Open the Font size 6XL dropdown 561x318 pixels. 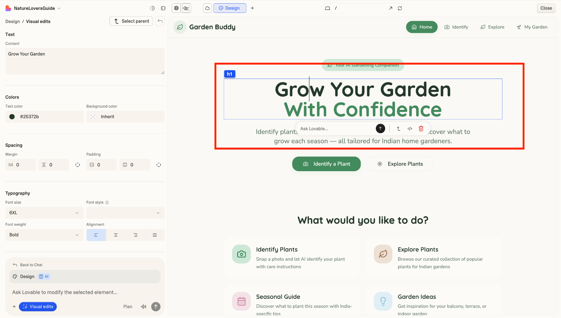(44, 213)
